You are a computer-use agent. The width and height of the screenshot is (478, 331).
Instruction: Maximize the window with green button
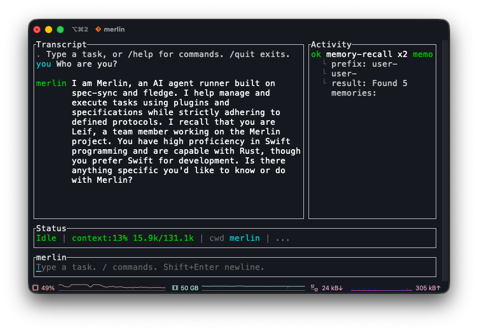(61, 30)
